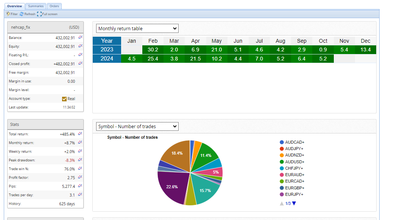Click the Filter button in toolbar
394x220 pixels.
(x=12, y=14)
